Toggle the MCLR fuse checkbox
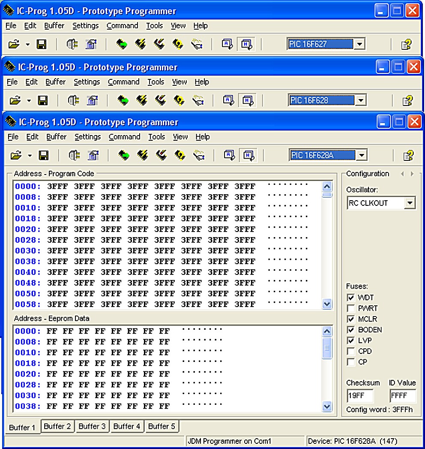Image resolution: width=425 pixels, height=449 pixels. 350,319
